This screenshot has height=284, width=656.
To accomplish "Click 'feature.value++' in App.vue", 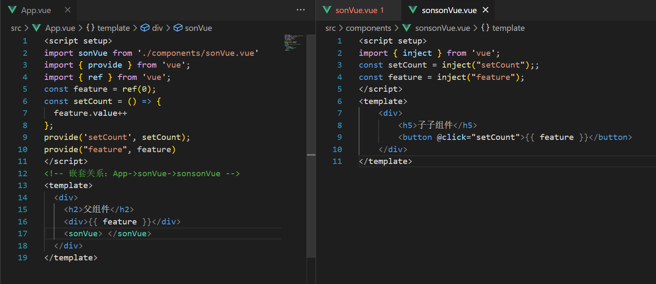I will coord(91,113).
